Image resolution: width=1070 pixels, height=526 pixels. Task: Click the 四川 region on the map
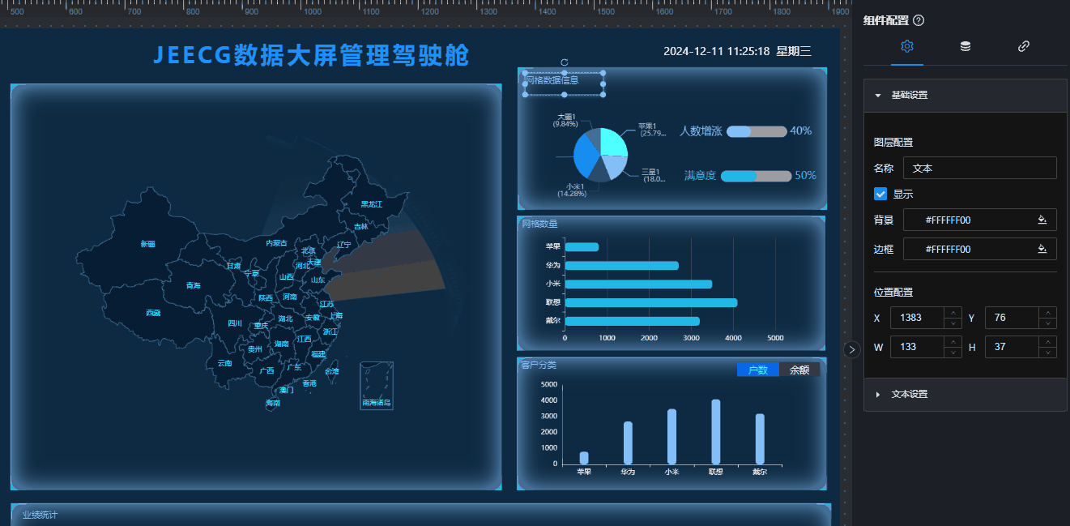pyautogui.click(x=235, y=323)
